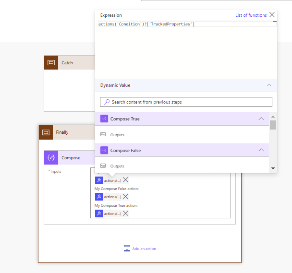This screenshot has height=273, width=292.
Task: Select Outputs under Compose True
Action: (117, 135)
